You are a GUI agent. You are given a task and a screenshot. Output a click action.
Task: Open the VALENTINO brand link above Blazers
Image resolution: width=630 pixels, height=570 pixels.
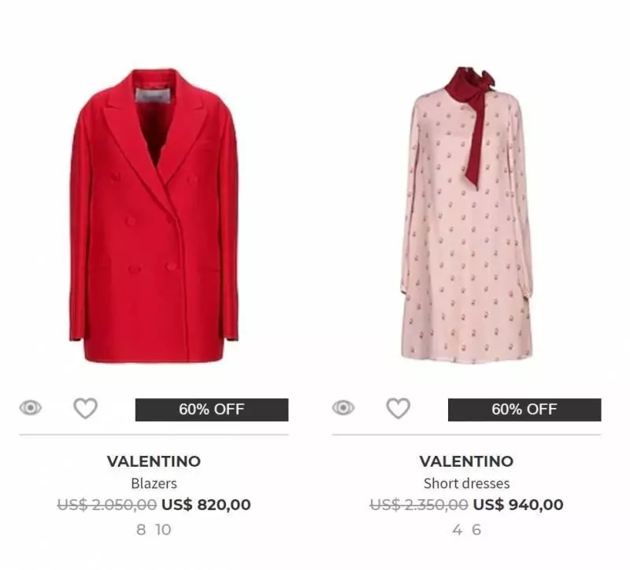coord(154,461)
